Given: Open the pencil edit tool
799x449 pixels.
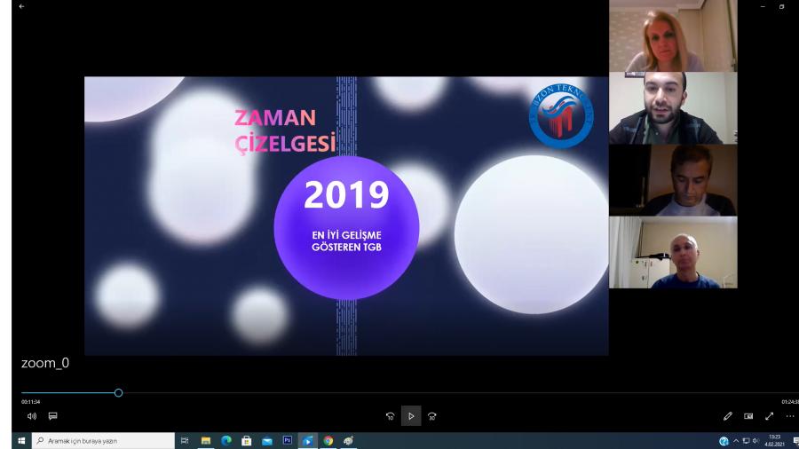Looking at the screenshot, I should click(x=728, y=416).
